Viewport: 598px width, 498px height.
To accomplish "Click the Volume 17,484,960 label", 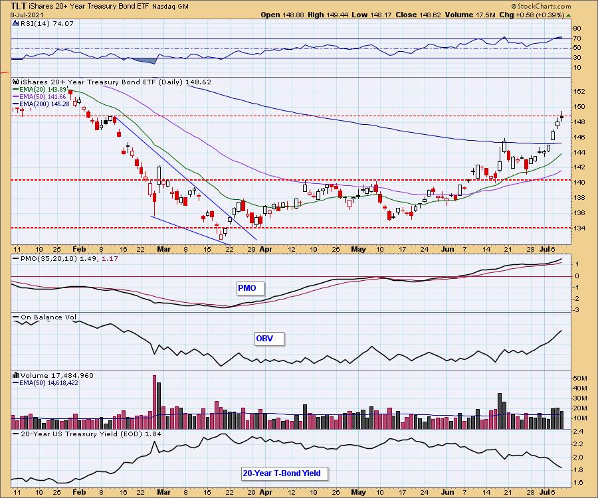I will tap(57, 375).
